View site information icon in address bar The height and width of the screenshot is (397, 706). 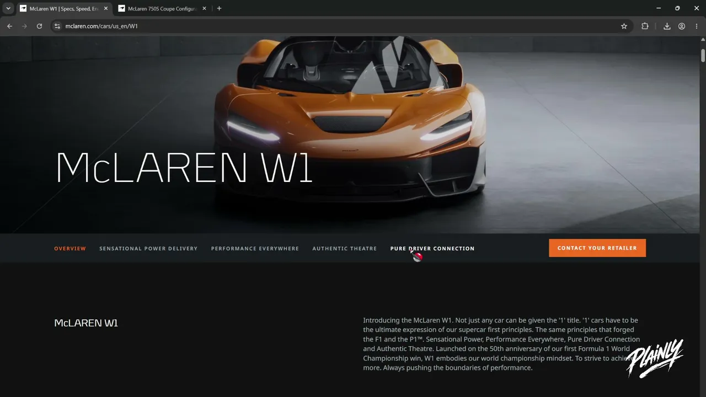click(x=57, y=26)
